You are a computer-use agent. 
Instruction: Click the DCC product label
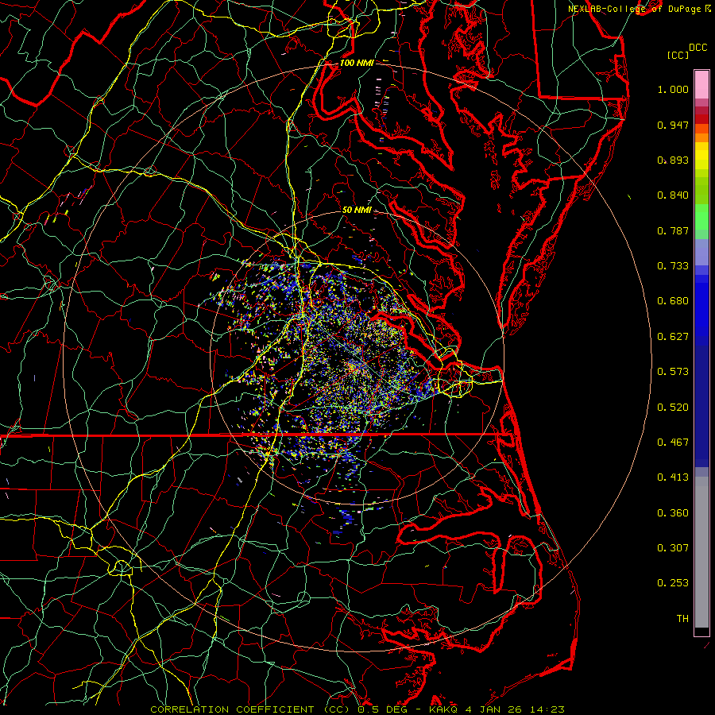[698, 48]
